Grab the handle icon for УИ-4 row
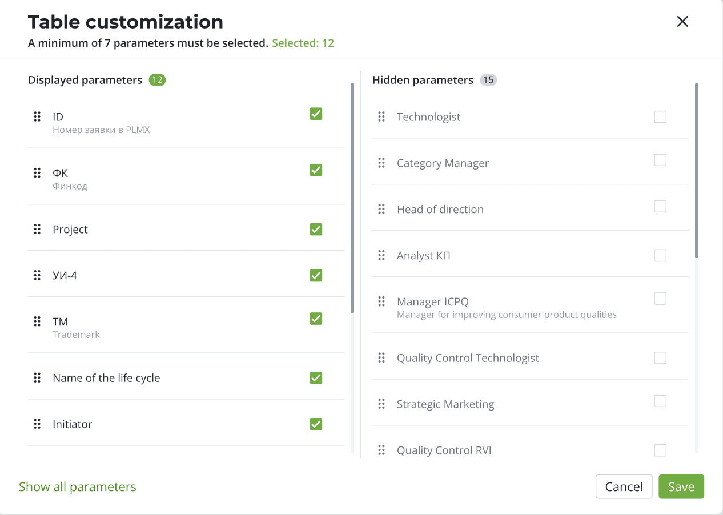Viewport: 723px width, 515px height. (37, 275)
